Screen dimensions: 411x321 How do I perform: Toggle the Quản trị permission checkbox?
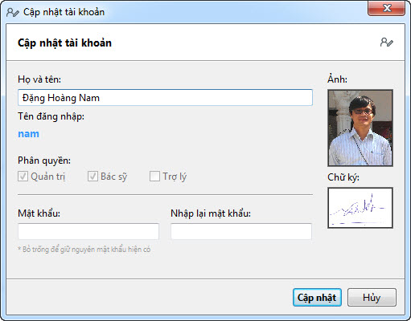(x=23, y=177)
